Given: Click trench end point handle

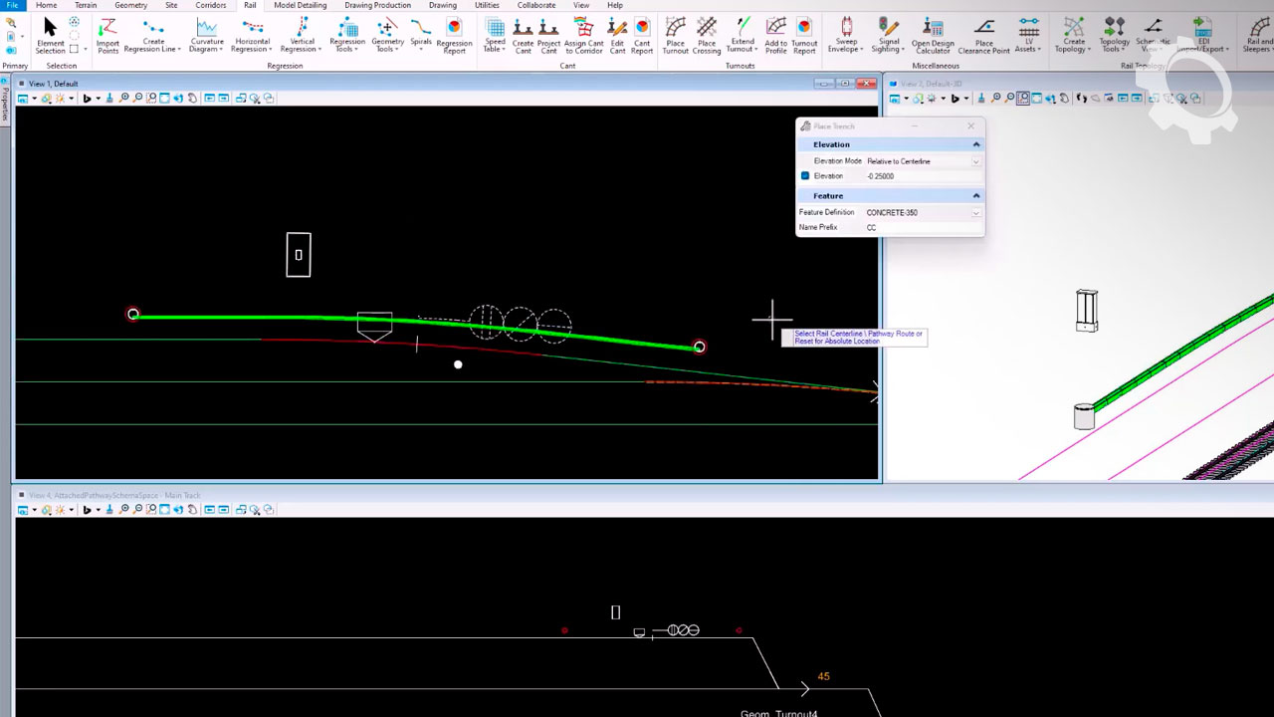Looking at the screenshot, I should (700, 347).
